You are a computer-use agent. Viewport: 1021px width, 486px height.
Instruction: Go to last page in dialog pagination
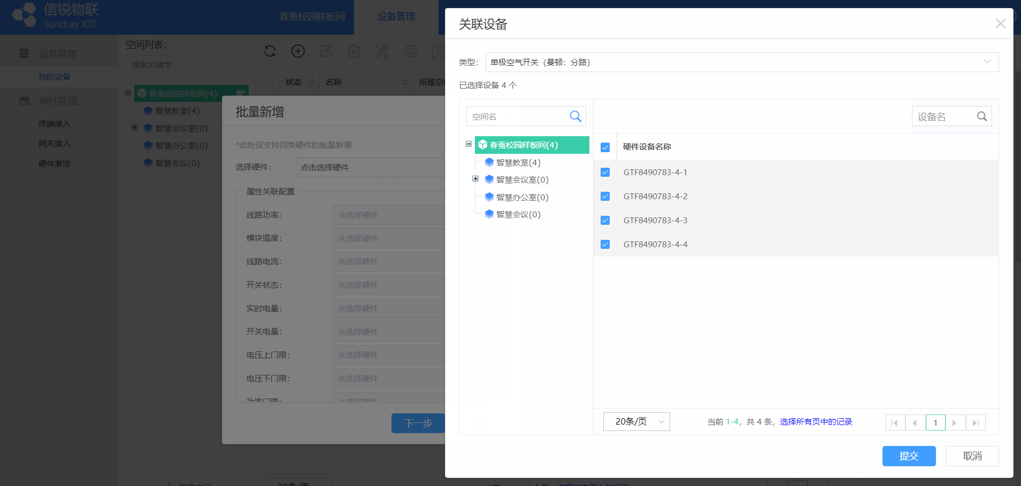tap(976, 422)
